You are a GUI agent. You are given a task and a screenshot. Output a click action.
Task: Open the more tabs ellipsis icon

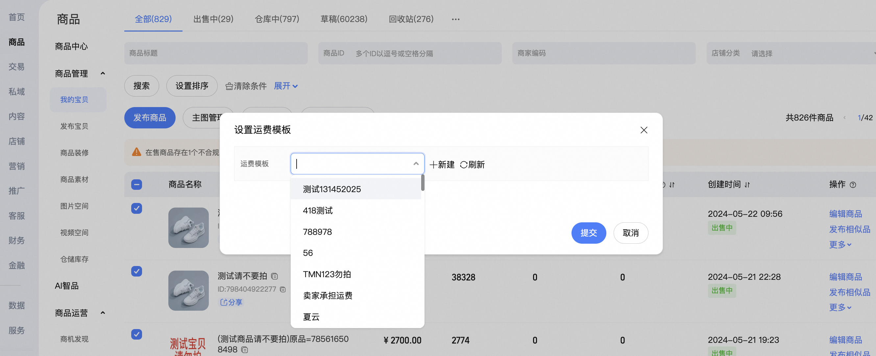(456, 19)
